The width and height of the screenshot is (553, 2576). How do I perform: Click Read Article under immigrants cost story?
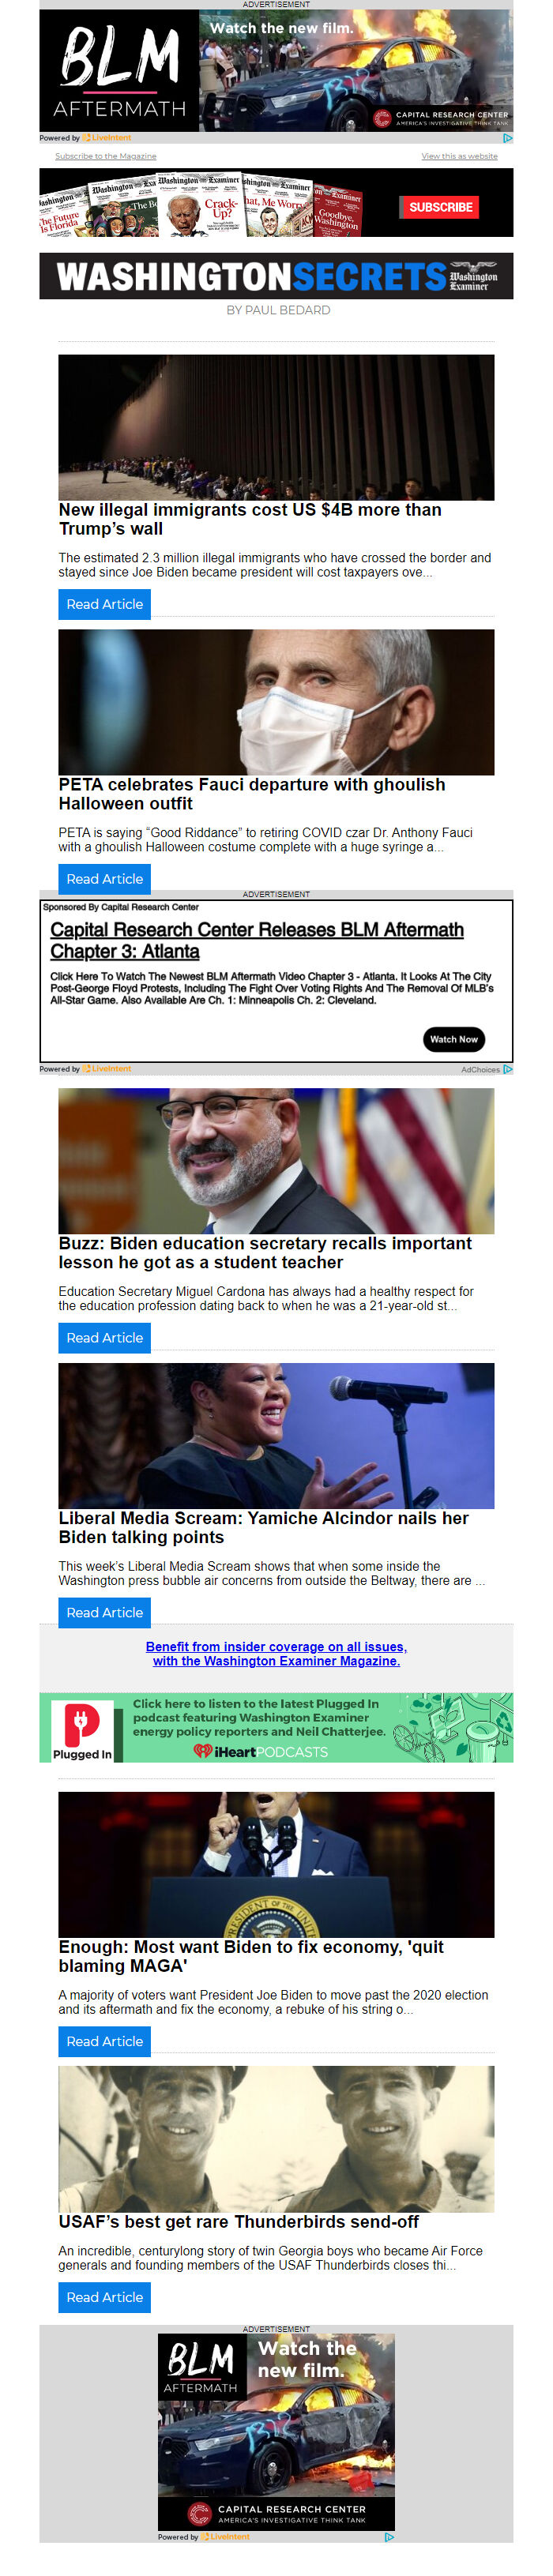tap(104, 604)
